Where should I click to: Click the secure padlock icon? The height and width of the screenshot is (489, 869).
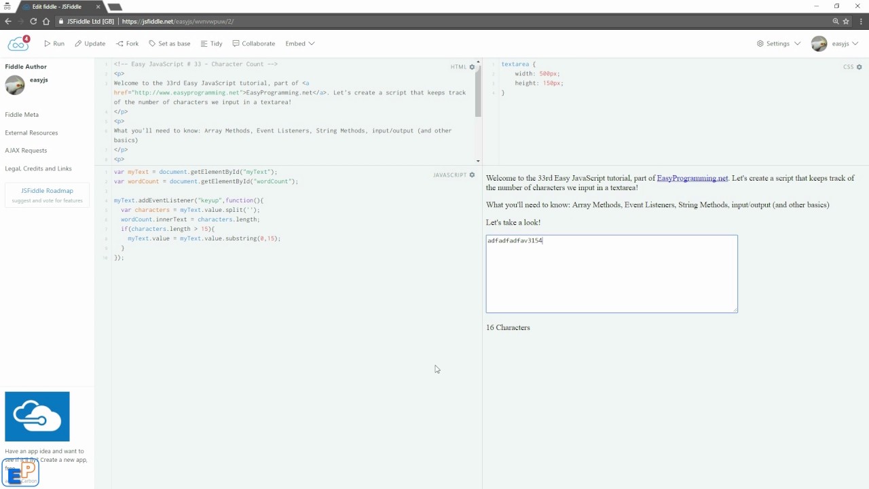point(61,21)
